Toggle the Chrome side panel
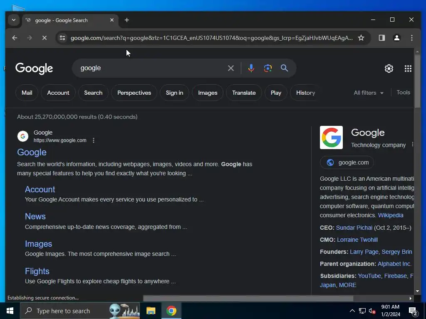Image resolution: width=426 pixels, height=319 pixels. pos(382,38)
